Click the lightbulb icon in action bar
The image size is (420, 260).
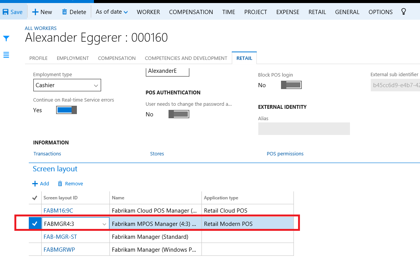tap(403, 11)
